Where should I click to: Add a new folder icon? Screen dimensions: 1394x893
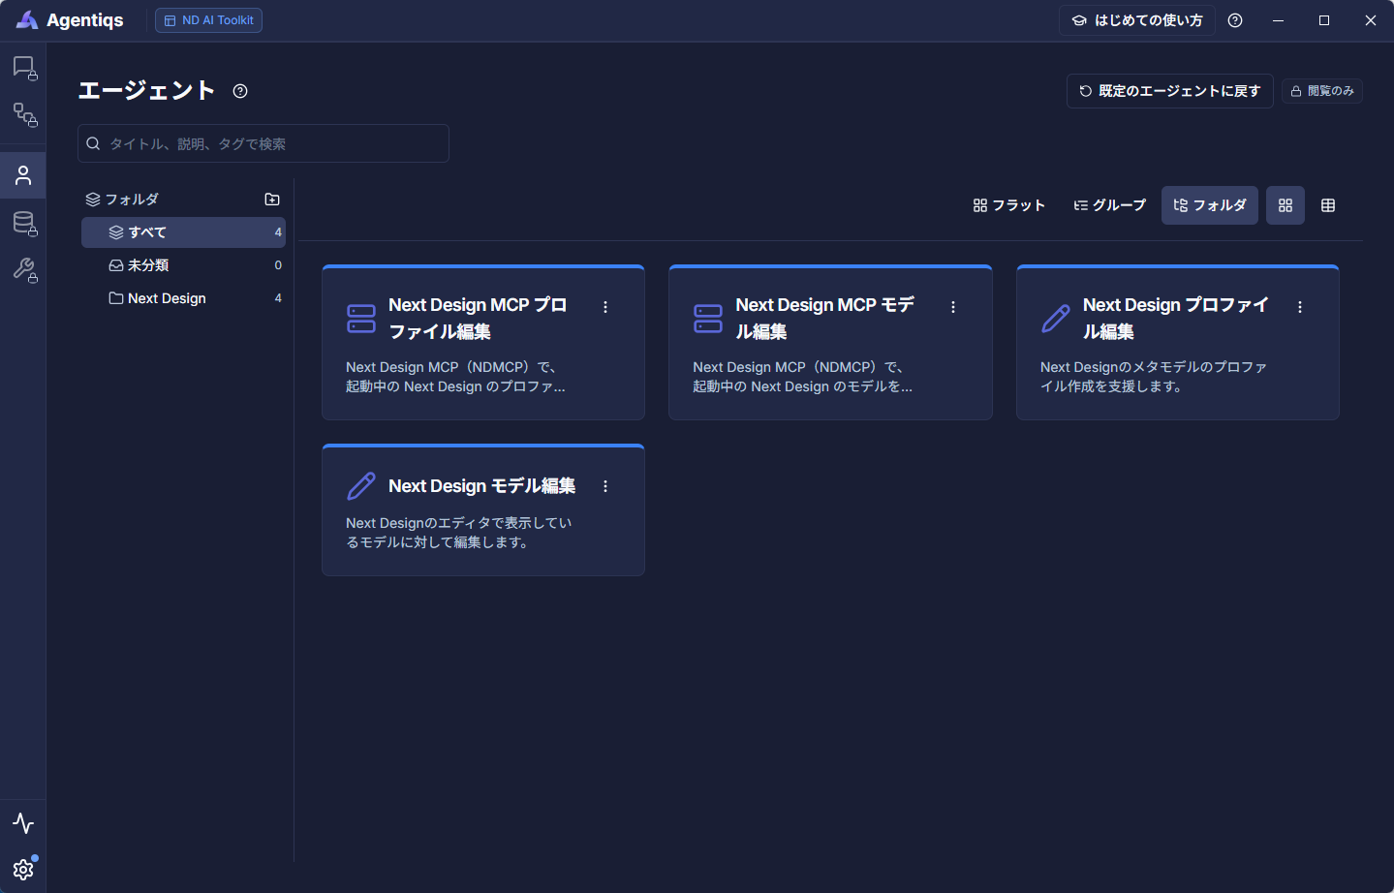[x=272, y=200]
